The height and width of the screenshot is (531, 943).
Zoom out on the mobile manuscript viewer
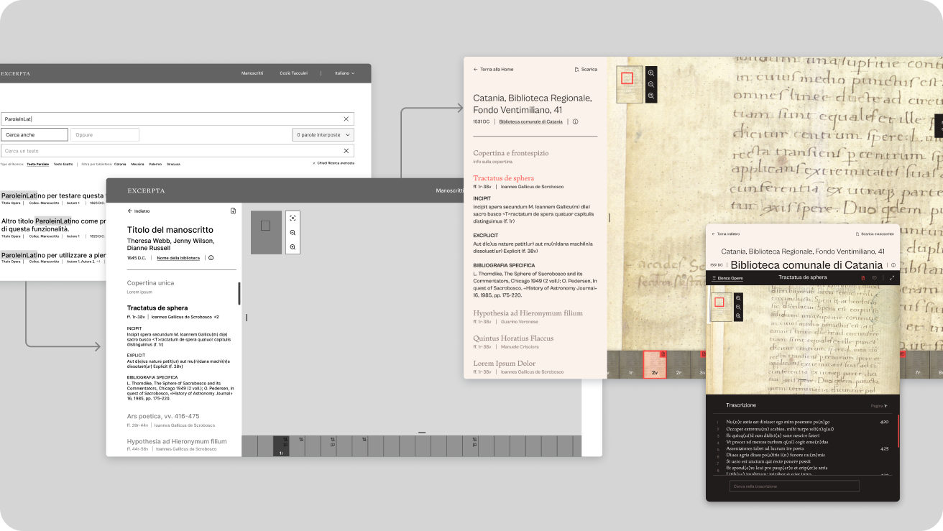point(738,307)
